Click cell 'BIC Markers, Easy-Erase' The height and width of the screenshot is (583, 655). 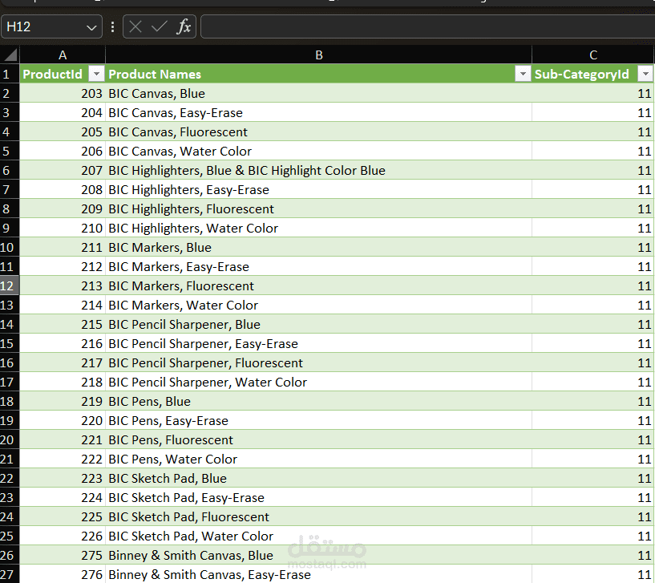(x=319, y=266)
